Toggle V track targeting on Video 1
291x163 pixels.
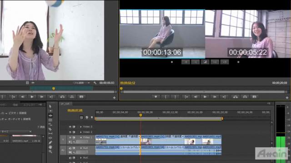pos(63,140)
